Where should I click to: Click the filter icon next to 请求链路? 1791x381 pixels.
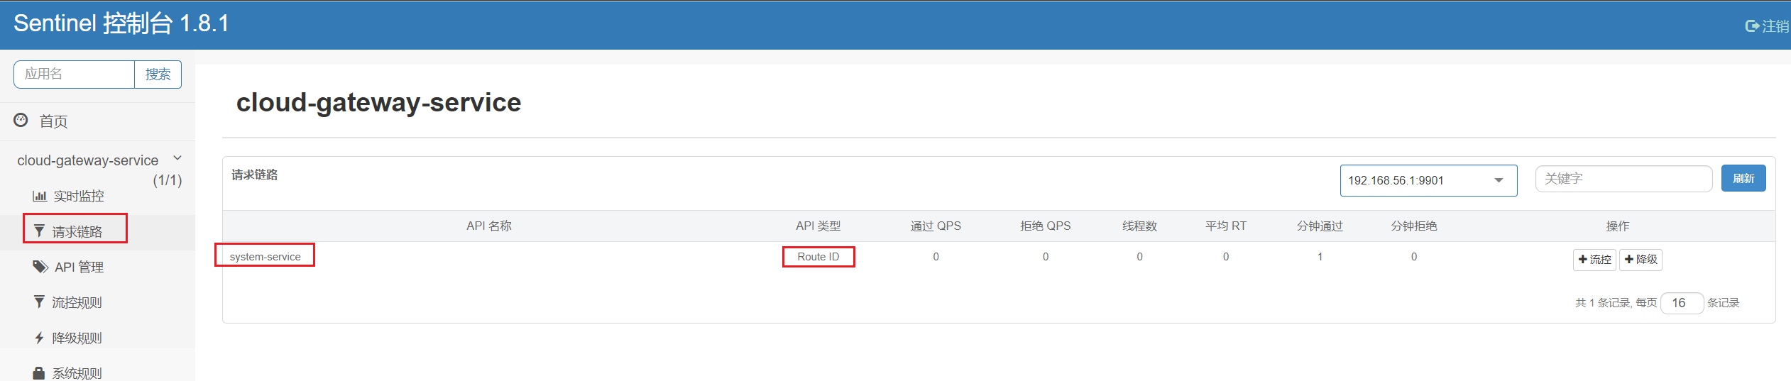[40, 231]
